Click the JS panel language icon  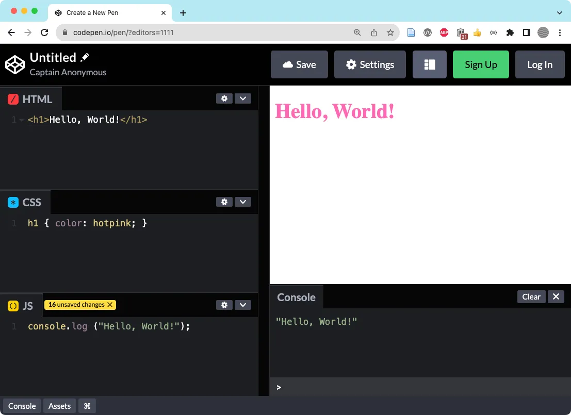click(x=12, y=305)
